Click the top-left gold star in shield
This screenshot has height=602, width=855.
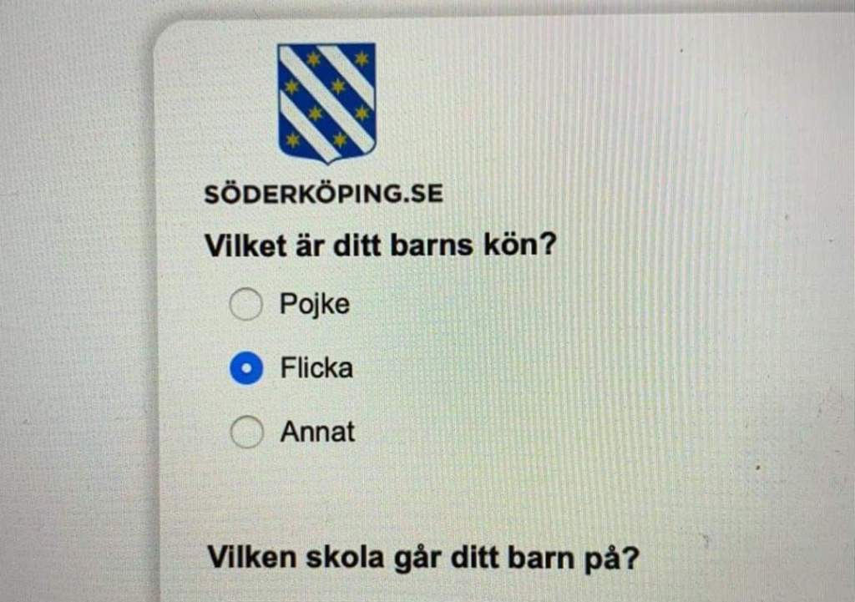(x=314, y=58)
